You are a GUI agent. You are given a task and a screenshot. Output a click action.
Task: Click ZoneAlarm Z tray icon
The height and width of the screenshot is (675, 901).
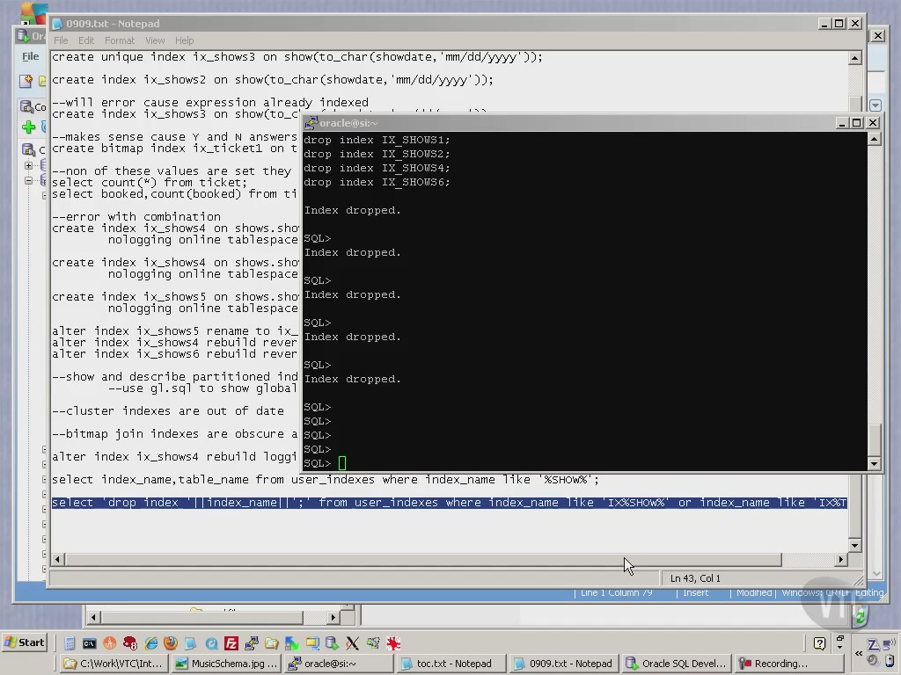[873, 646]
